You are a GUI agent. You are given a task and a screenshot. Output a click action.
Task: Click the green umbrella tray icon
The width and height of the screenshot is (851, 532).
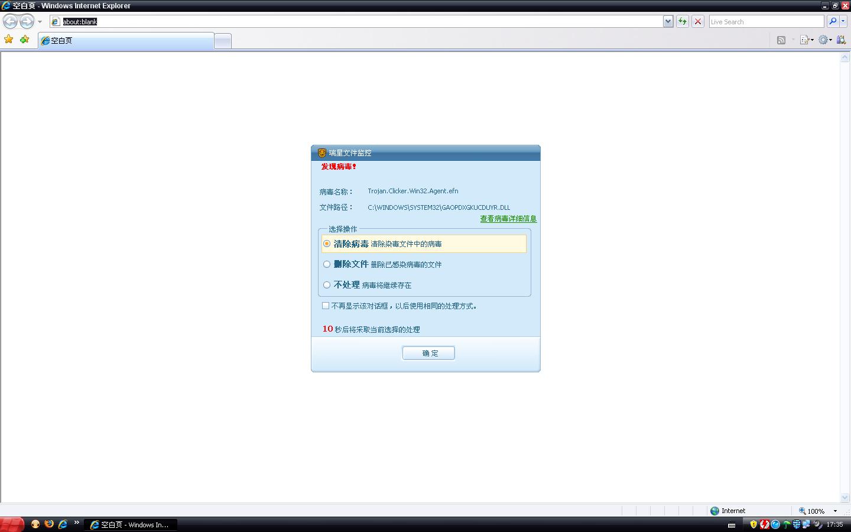(786, 524)
